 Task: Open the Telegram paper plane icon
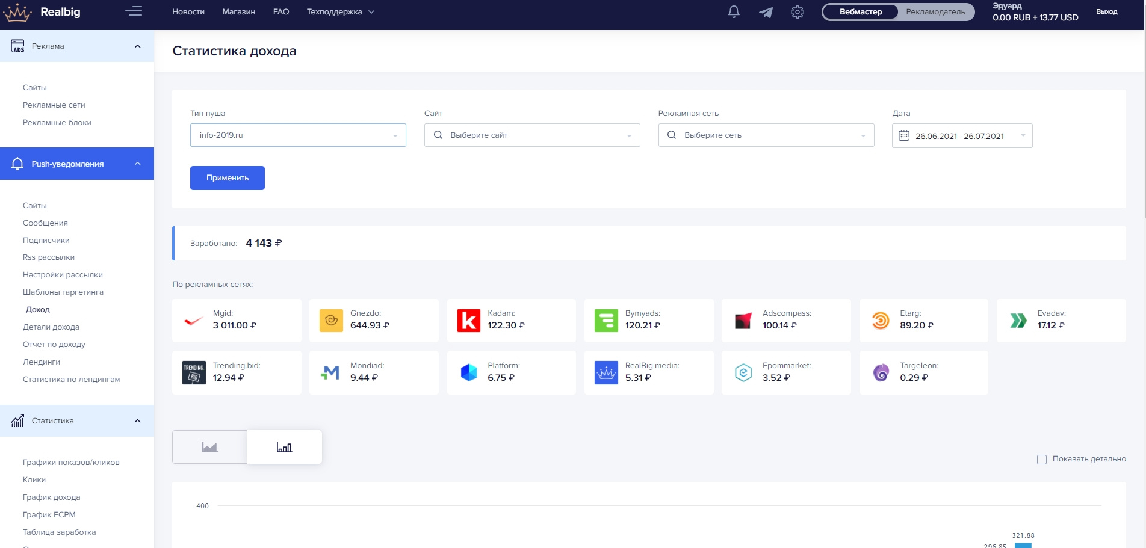(x=766, y=12)
